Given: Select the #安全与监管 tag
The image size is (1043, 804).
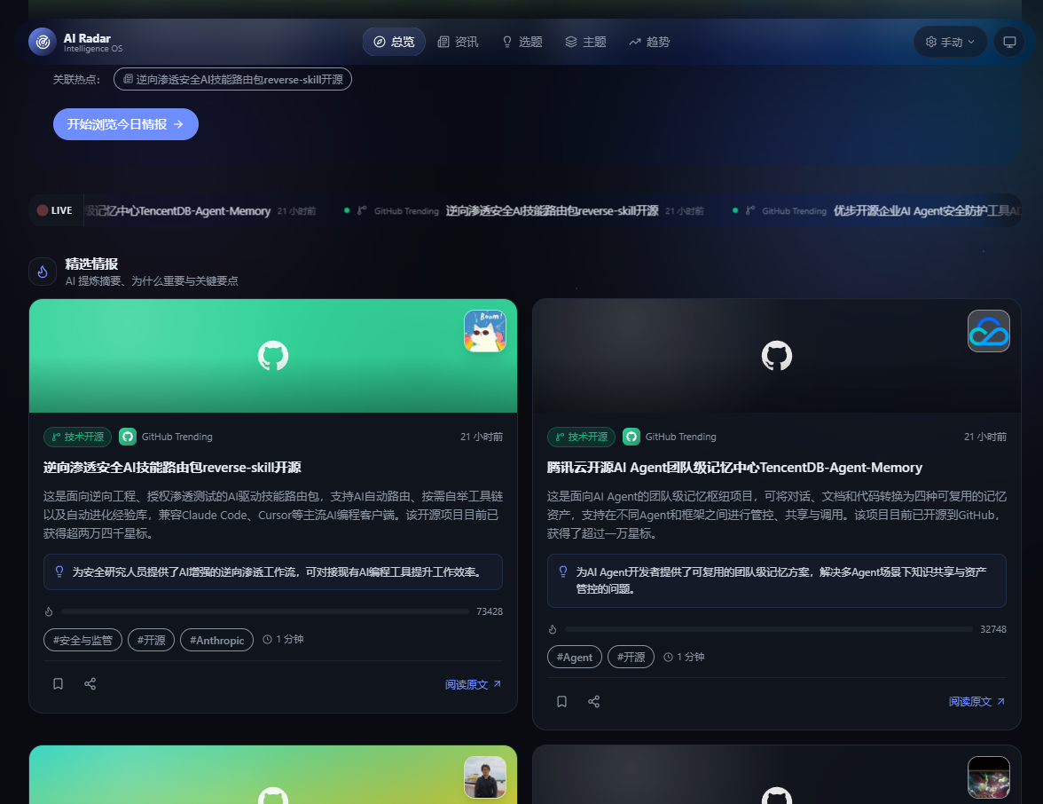Looking at the screenshot, I should (83, 640).
